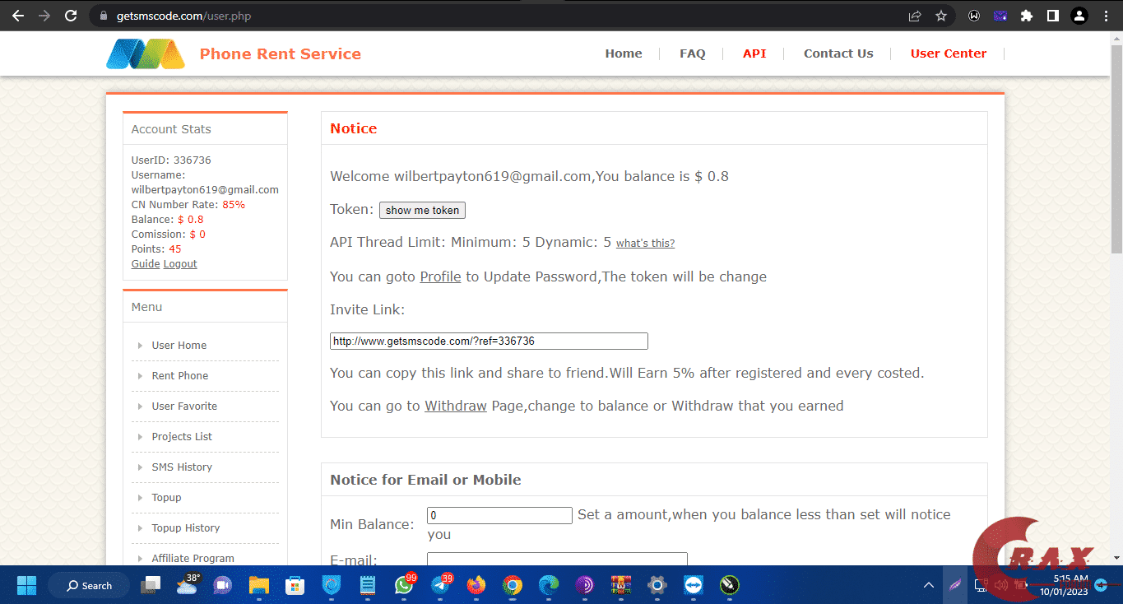Open Windows Settings from the taskbar
Image resolution: width=1123 pixels, height=604 pixels.
(657, 585)
